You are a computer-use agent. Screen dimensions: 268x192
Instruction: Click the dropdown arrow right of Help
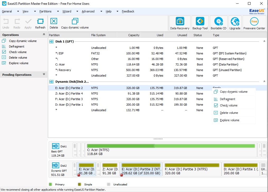117,11
